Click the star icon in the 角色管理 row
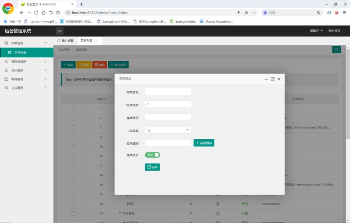The image size is (350, 223). (218, 213)
